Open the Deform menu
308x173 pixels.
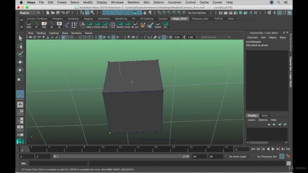click(x=158, y=2)
